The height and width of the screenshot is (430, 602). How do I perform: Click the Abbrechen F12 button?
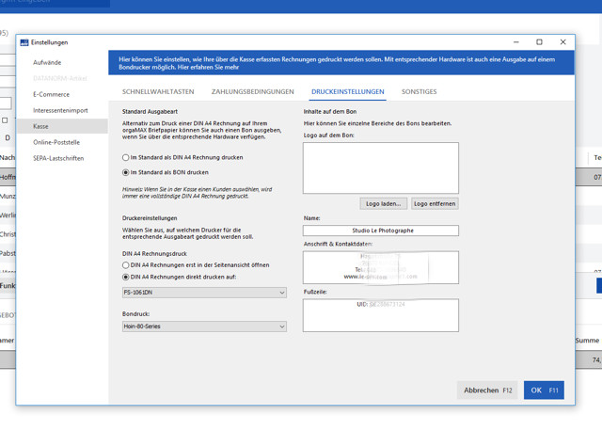click(x=487, y=390)
